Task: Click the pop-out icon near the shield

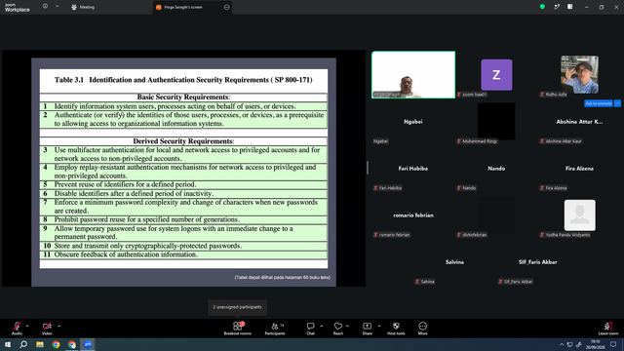Action: [557, 7]
